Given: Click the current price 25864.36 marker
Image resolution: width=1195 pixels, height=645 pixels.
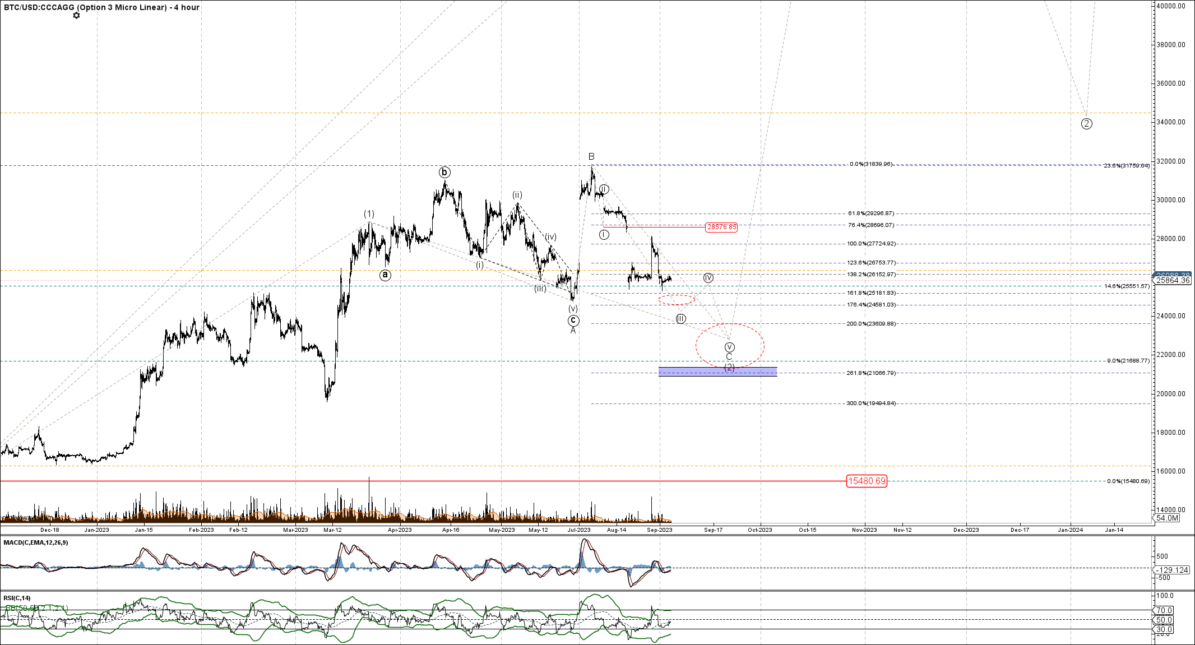Looking at the screenshot, I should coord(1173,280).
